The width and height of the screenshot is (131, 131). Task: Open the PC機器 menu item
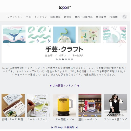(113, 17)
